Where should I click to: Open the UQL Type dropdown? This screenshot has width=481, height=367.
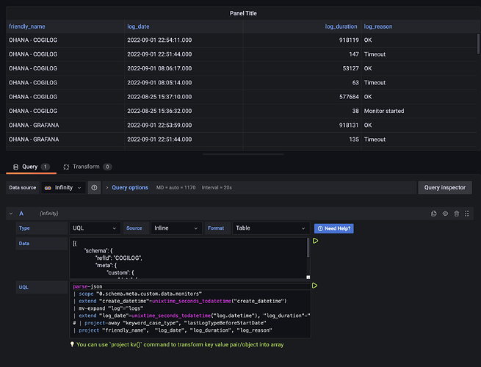coord(94,228)
